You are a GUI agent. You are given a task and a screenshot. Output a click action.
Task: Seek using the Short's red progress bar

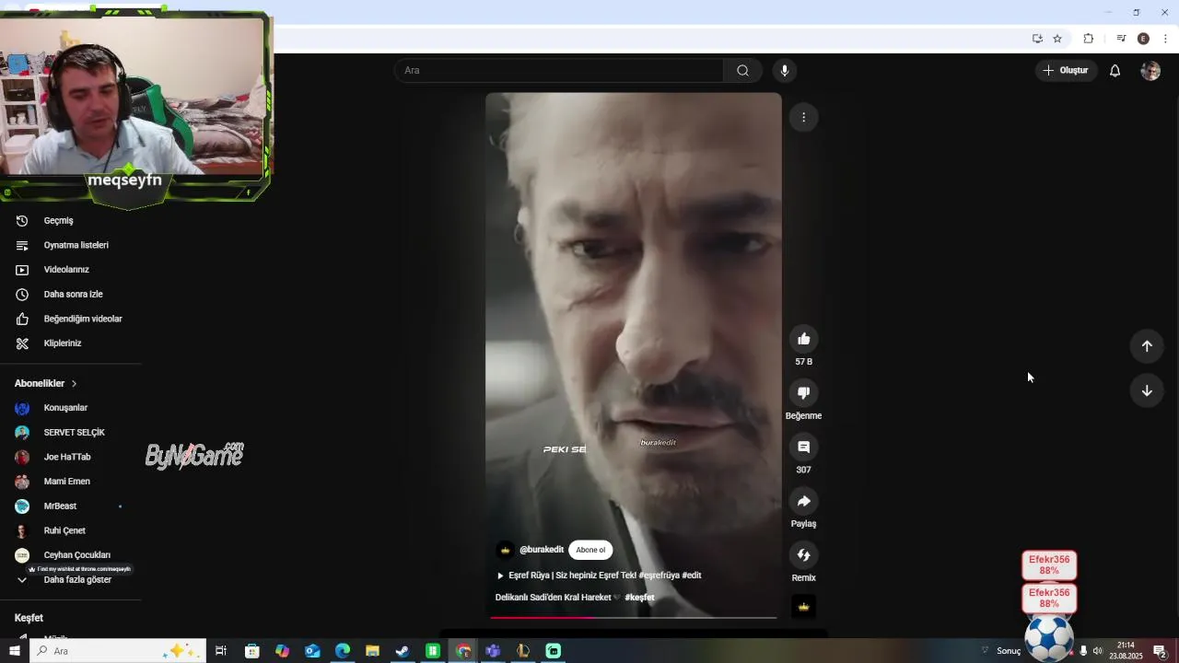tap(634, 618)
